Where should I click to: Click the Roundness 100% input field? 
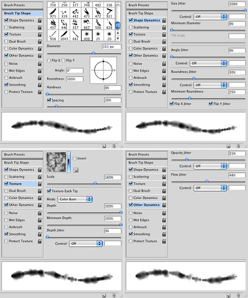coord(75,79)
